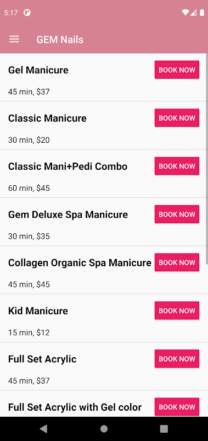
Task: Open recent apps with the square button
Action: coord(164,428)
